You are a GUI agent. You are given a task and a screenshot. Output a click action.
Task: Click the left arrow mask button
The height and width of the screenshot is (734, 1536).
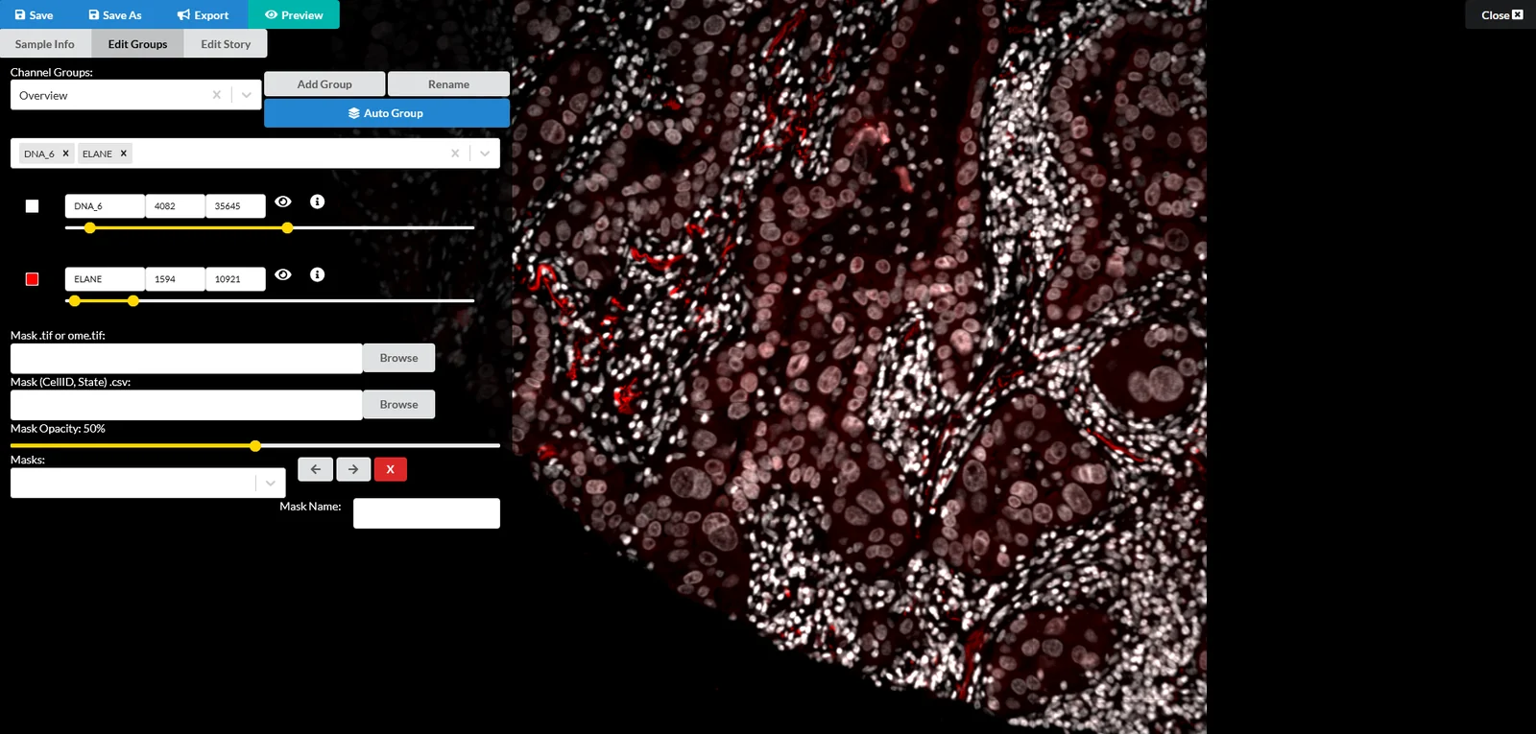[316, 469]
